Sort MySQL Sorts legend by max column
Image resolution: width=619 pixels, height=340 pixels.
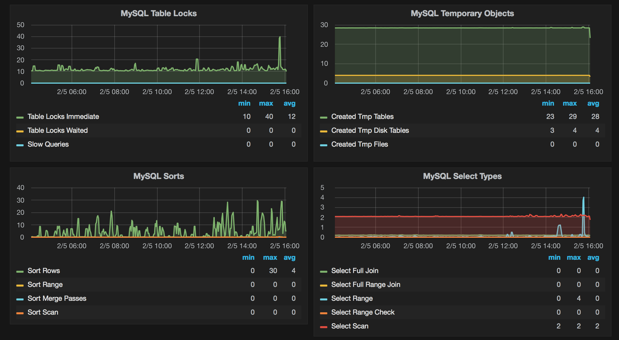(270, 257)
